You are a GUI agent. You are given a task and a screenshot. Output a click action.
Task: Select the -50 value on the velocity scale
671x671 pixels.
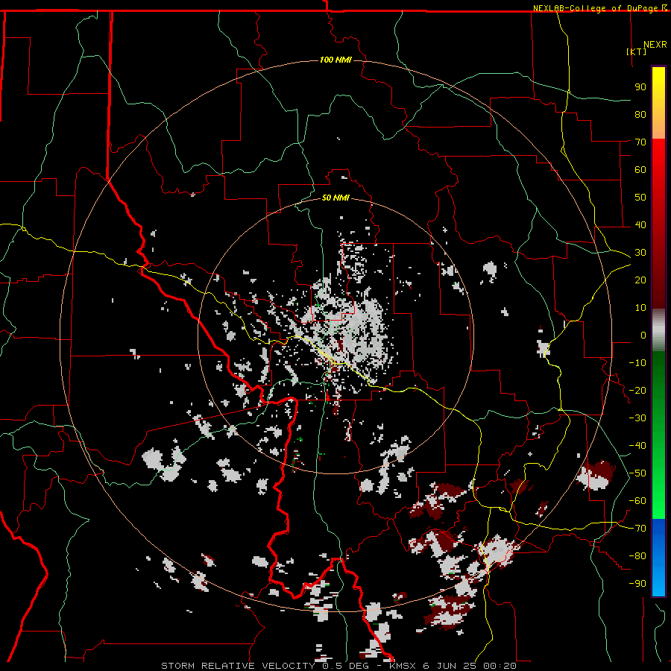click(637, 473)
